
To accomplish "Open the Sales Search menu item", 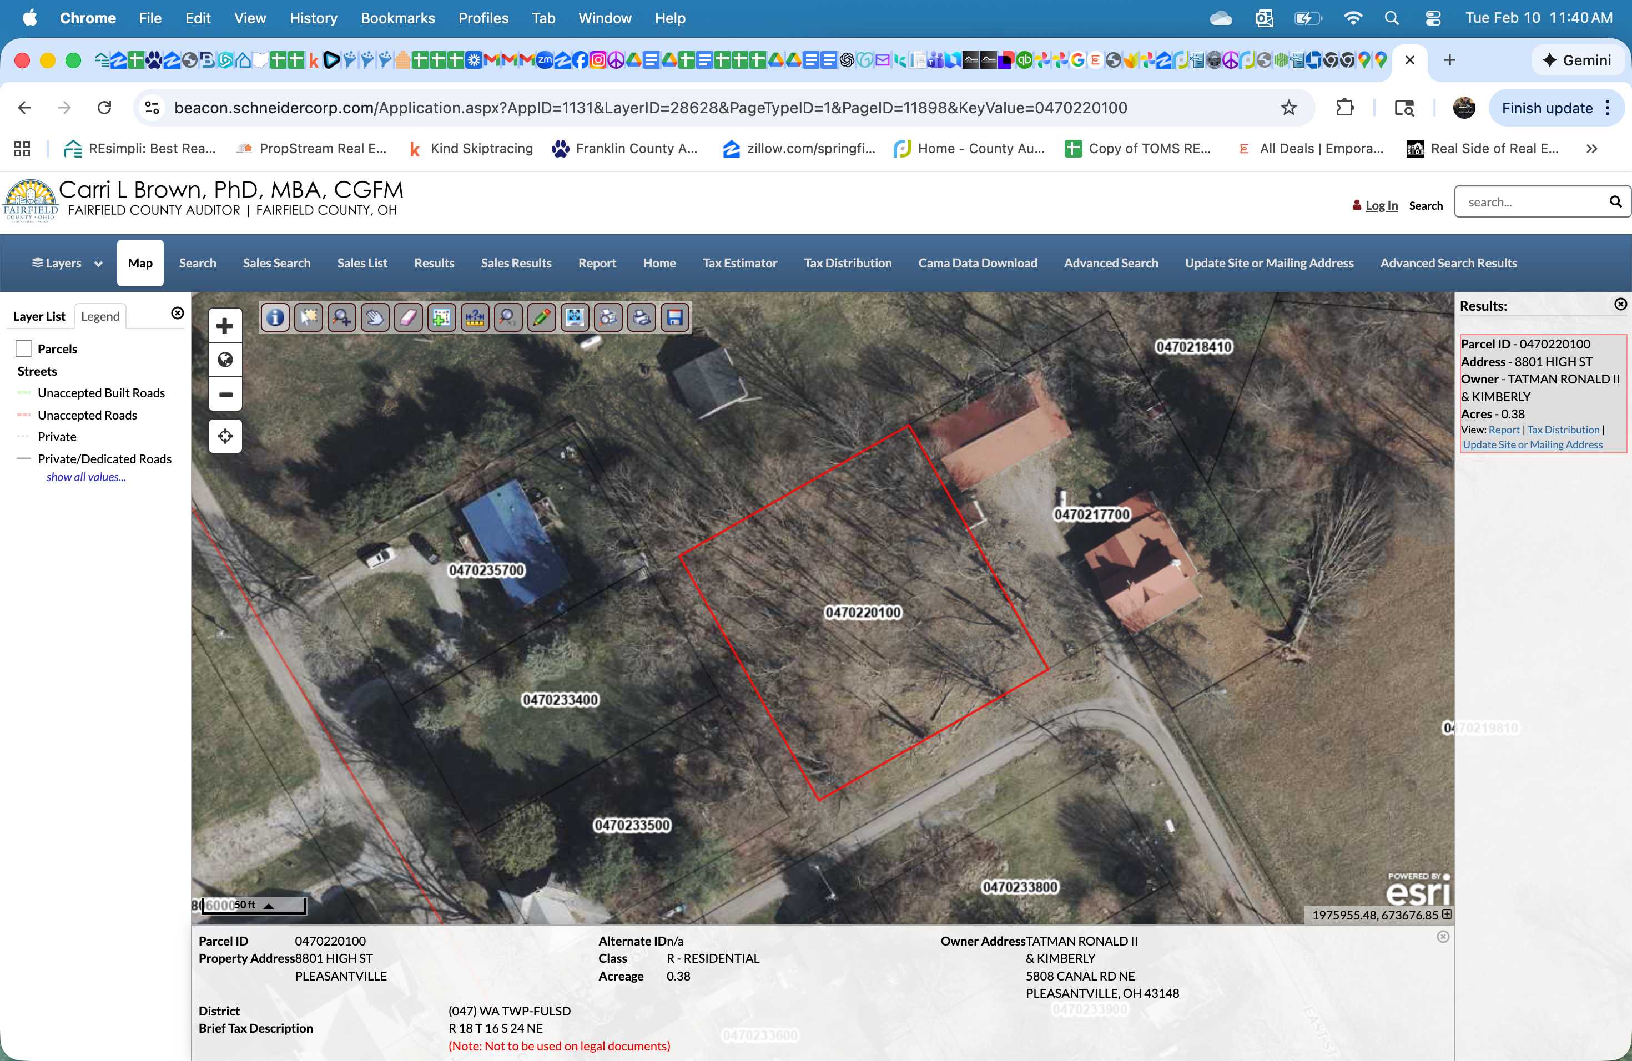I will (276, 263).
